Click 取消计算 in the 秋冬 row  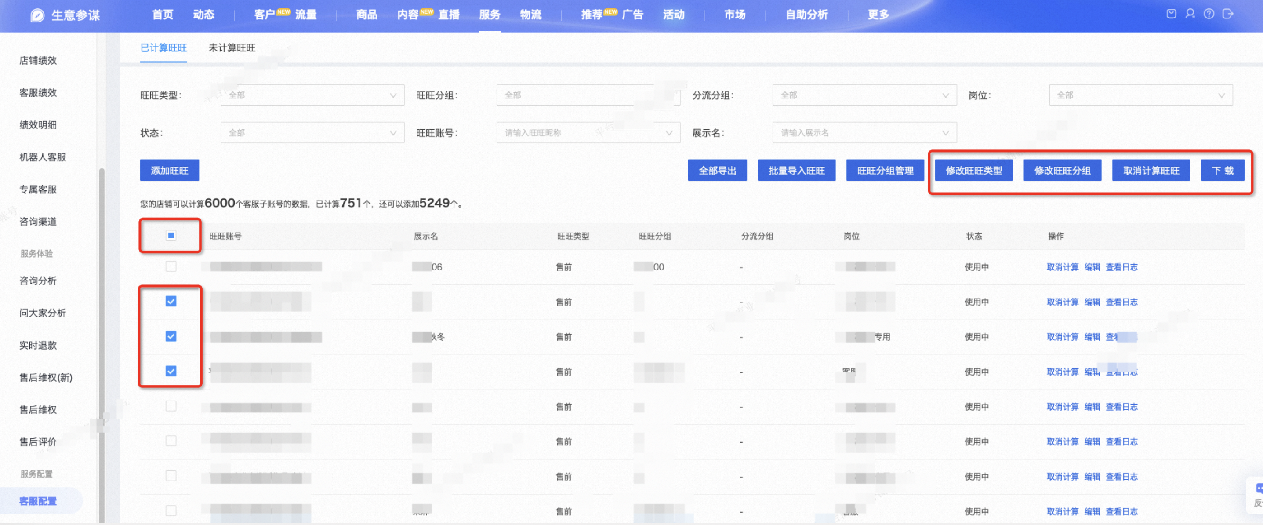tap(1062, 336)
